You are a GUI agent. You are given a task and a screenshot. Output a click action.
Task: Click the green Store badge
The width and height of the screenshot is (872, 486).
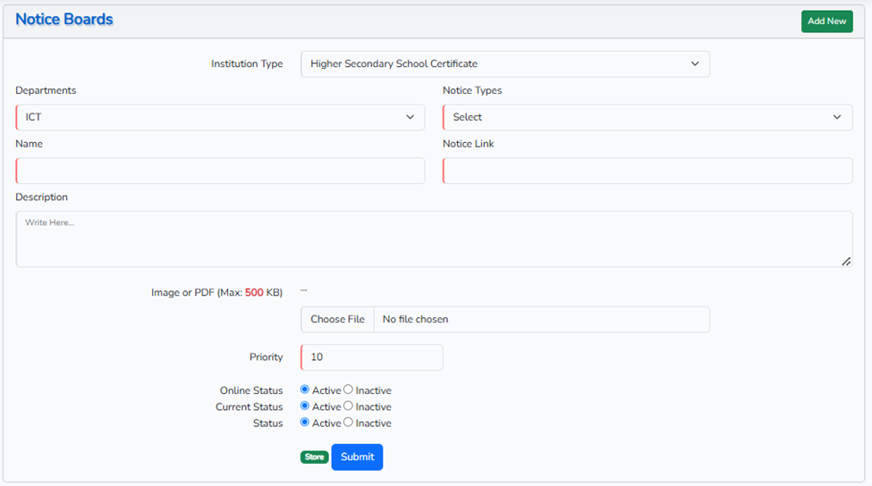(314, 457)
